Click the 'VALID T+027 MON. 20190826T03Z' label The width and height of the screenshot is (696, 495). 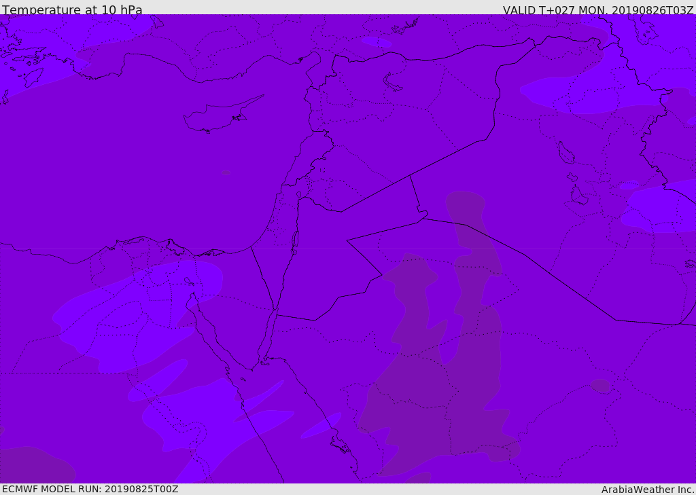pos(598,10)
